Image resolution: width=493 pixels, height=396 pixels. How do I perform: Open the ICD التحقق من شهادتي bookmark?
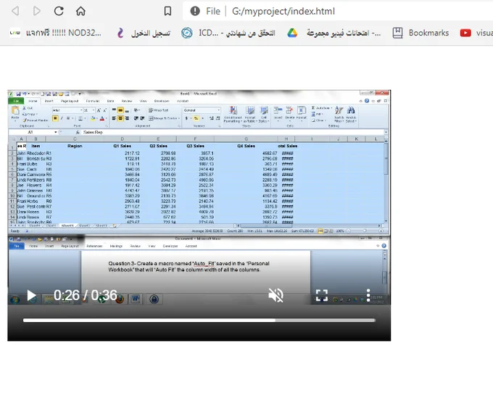click(x=228, y=33)
